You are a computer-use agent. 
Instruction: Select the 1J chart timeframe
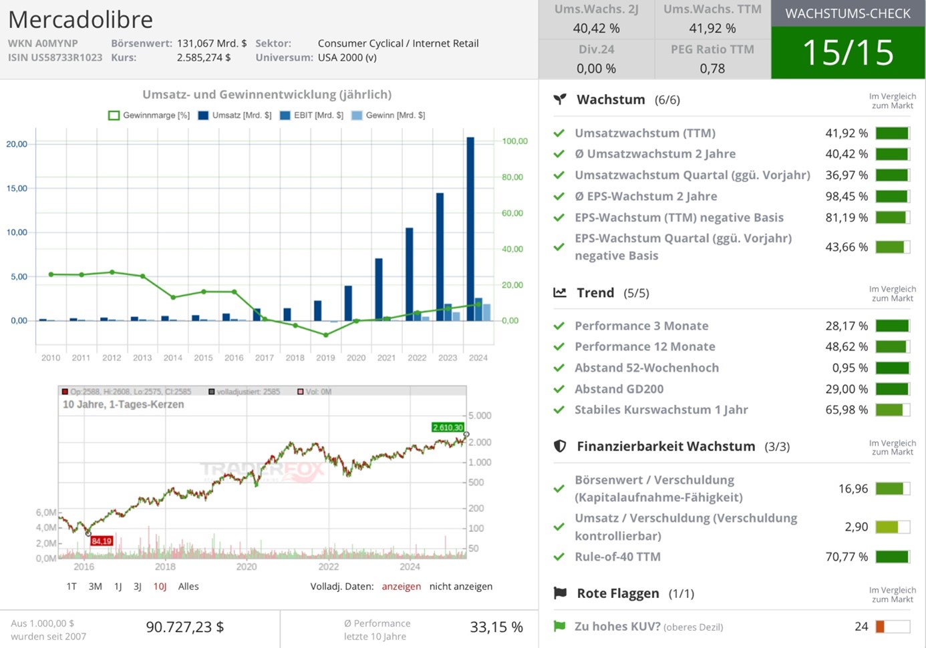click(118, 586)
